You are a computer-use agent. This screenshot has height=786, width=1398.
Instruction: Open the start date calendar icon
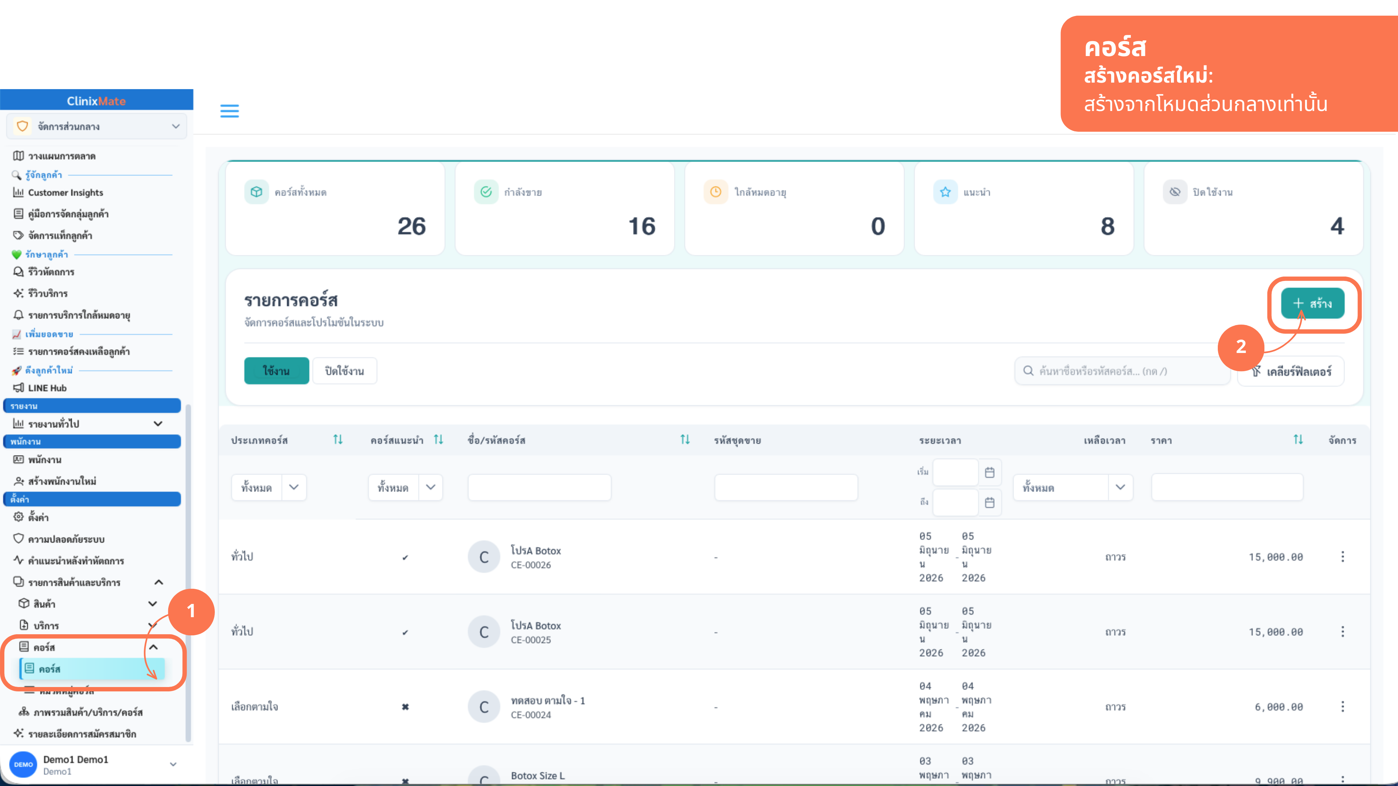(990, 472)
